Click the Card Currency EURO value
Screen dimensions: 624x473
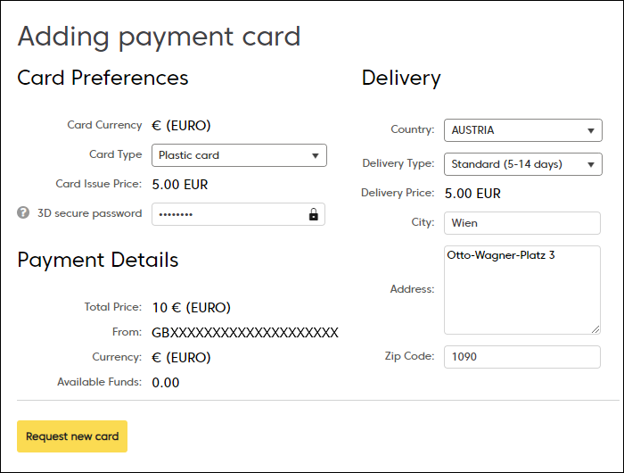[181, 126]
